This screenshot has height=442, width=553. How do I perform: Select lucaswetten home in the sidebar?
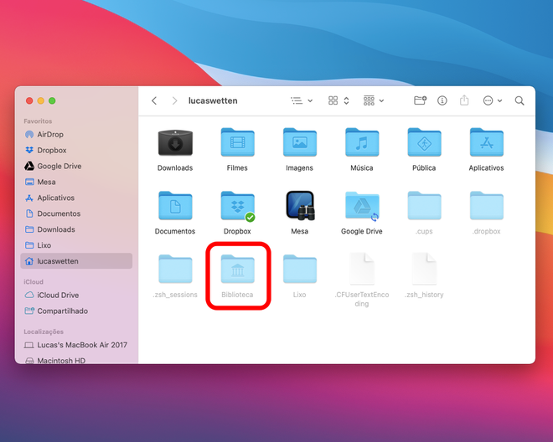[76, 261]
